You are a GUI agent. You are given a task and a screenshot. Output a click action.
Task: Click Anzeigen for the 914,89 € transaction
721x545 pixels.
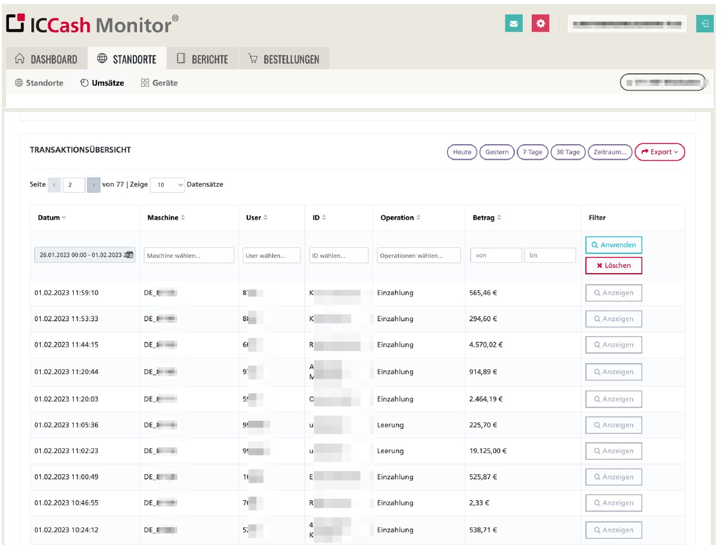pyautogui.click(x=613, y=372)
